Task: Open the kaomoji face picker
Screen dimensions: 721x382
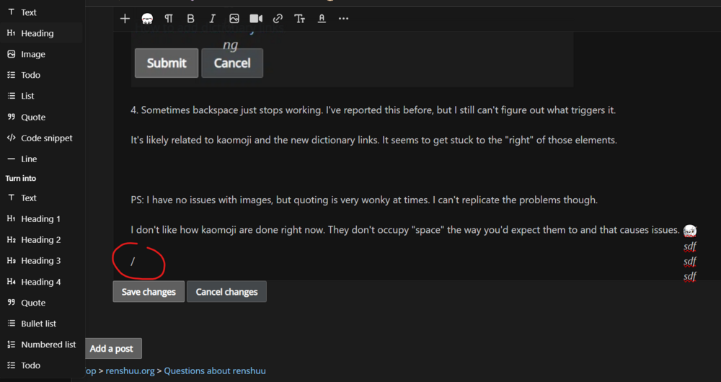Action: click(147, 19)
